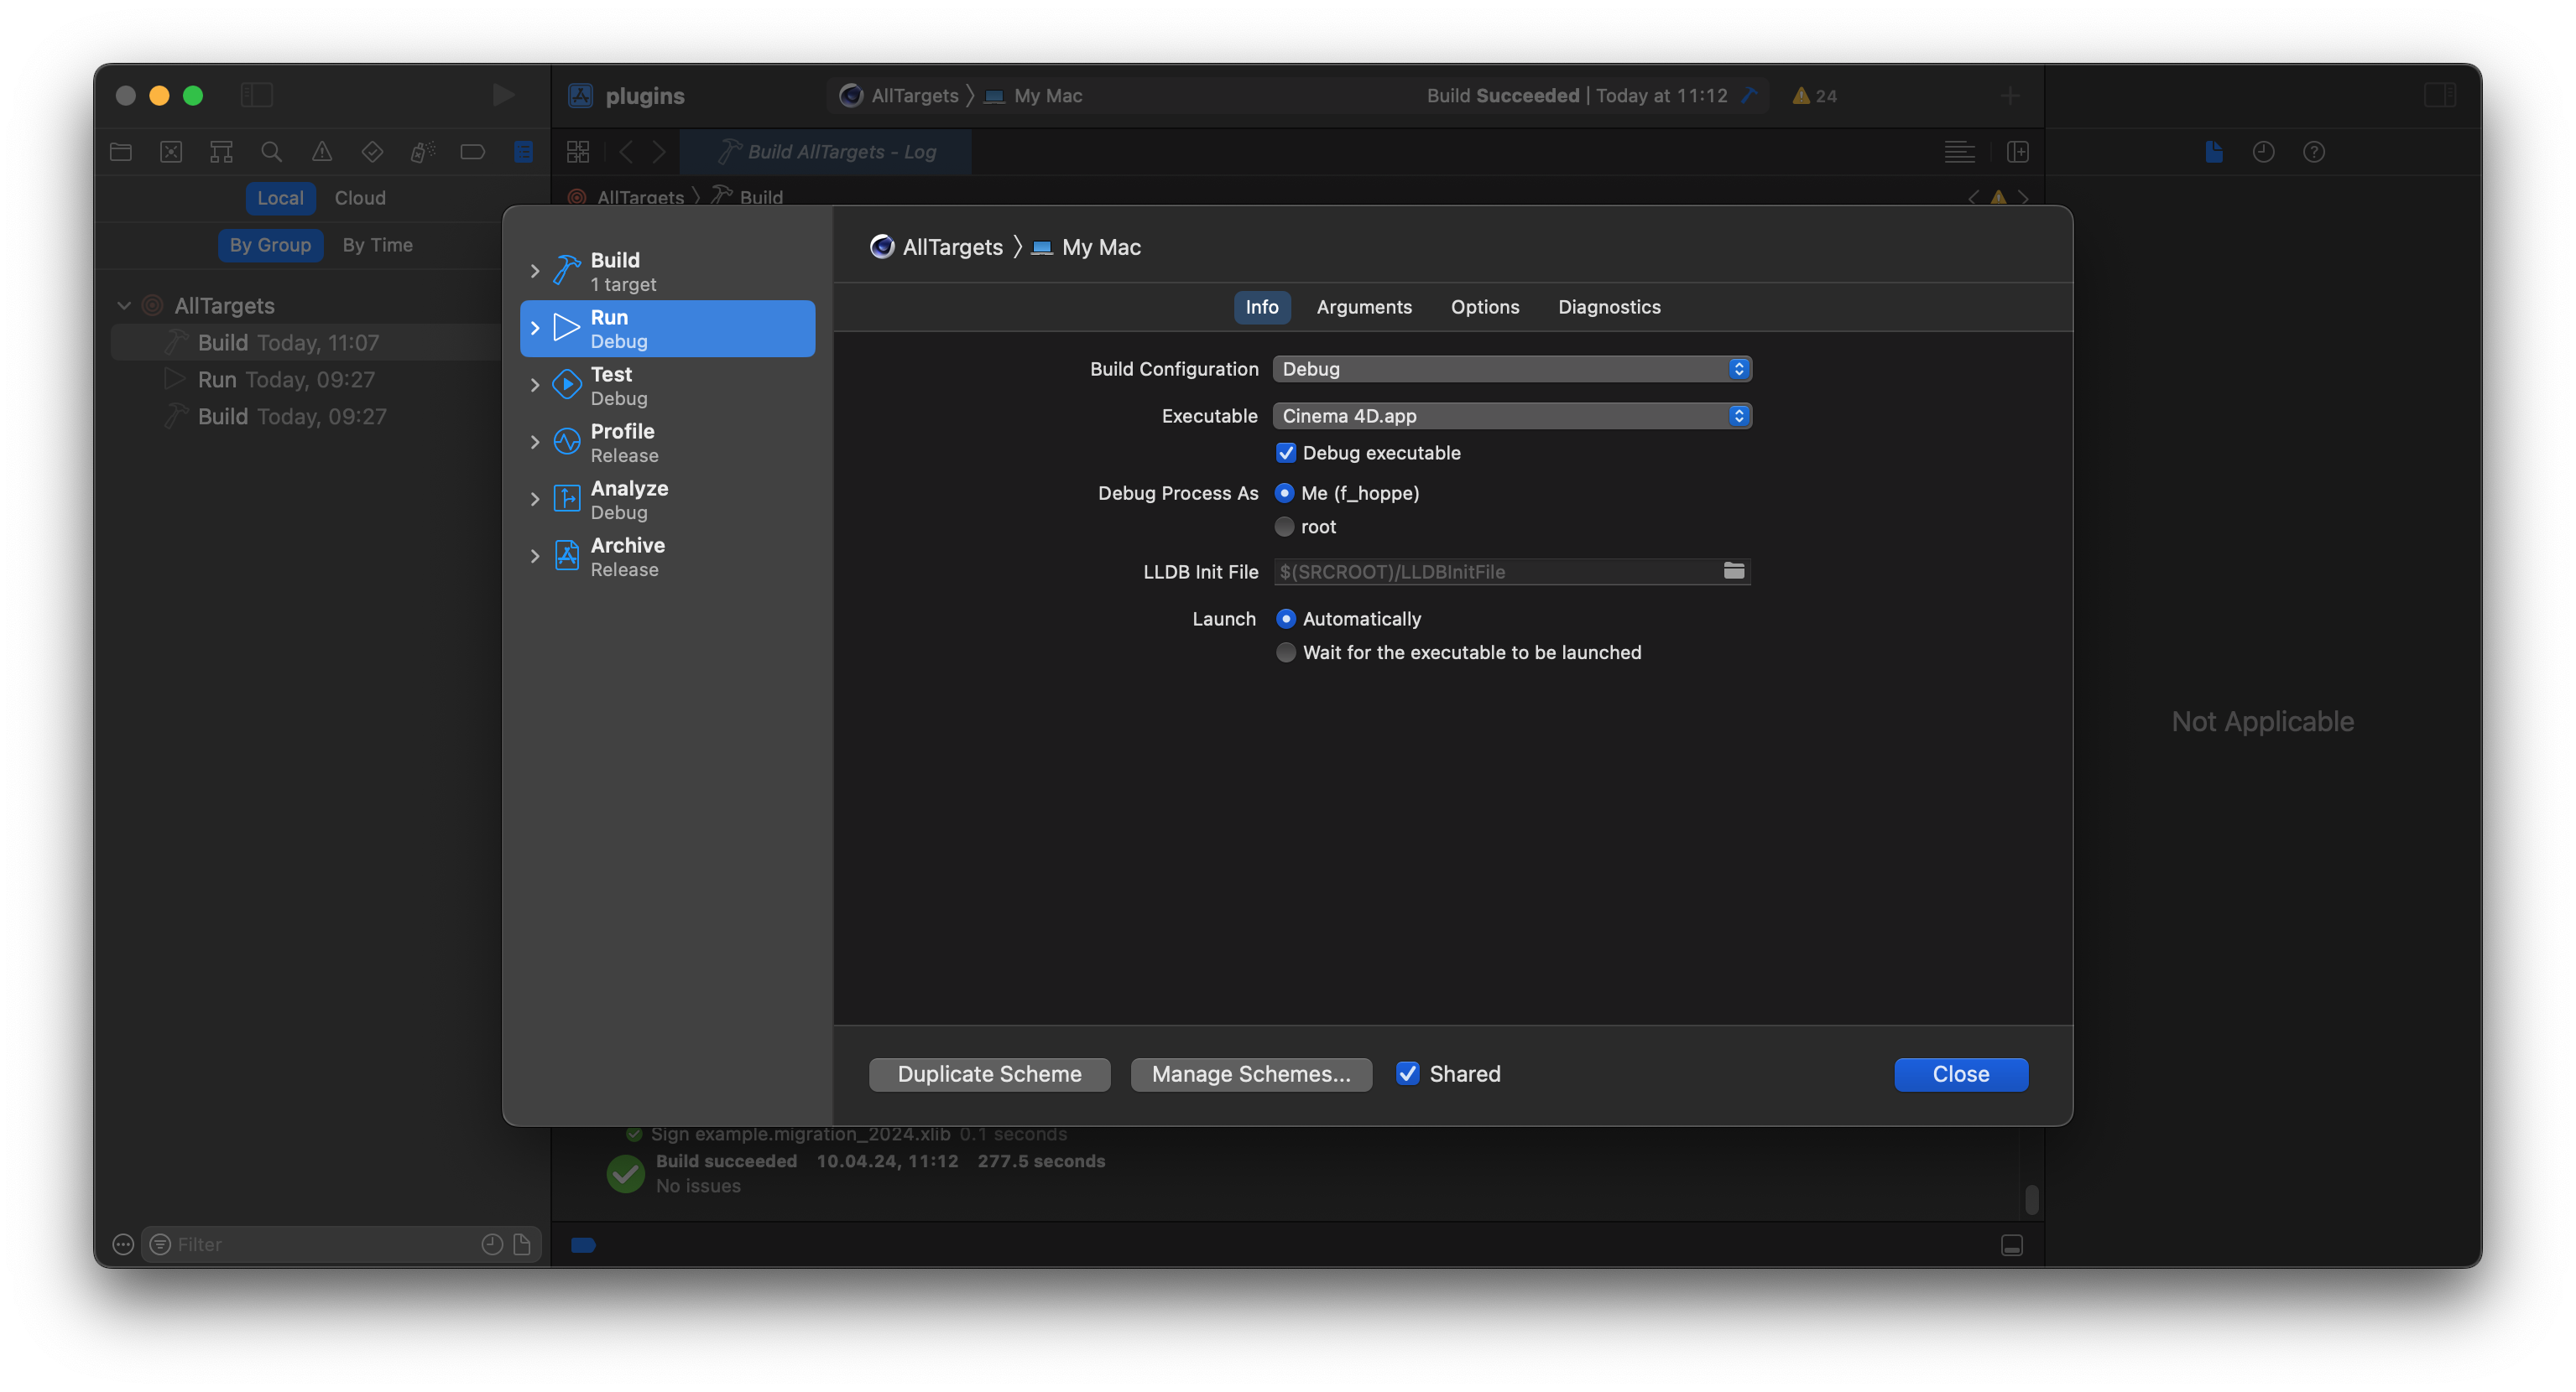The width and height of the screenshot is (2576, 1392).
Task: Choose Wait for the executable to be launched
Action: pyautogui.click(x=1286, y=652)
